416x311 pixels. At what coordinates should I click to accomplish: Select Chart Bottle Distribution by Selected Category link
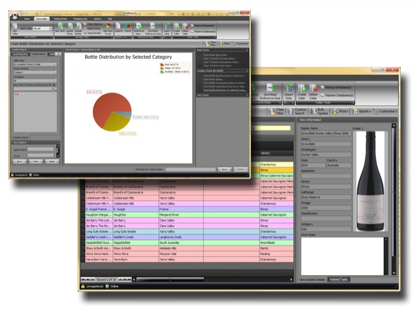[224, 90]
